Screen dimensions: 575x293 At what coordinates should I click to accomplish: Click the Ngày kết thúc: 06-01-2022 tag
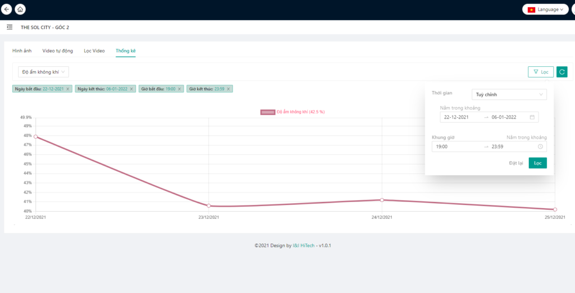pos(106,89)
